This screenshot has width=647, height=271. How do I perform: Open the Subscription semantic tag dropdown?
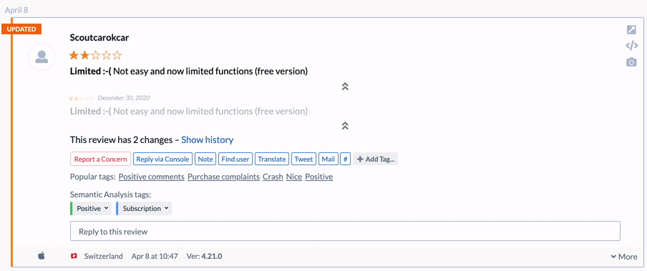[144, 208]
